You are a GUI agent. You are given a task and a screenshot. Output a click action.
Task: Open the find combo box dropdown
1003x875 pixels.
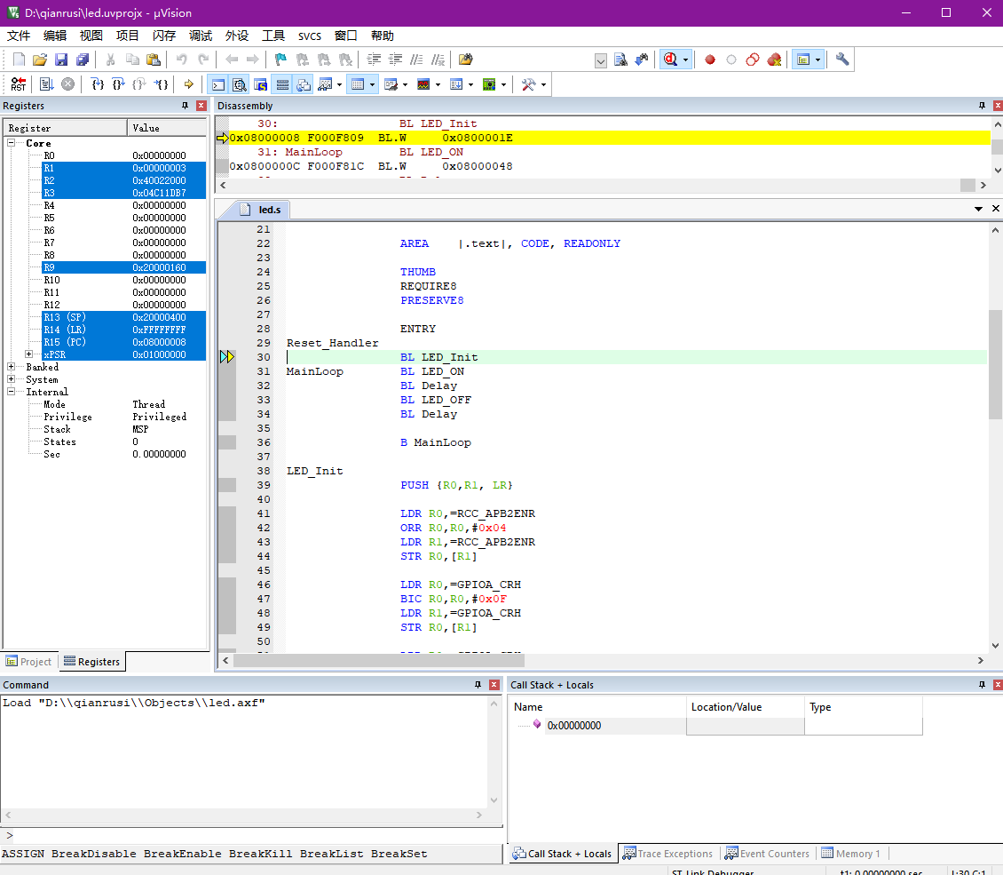coord(601,60)
